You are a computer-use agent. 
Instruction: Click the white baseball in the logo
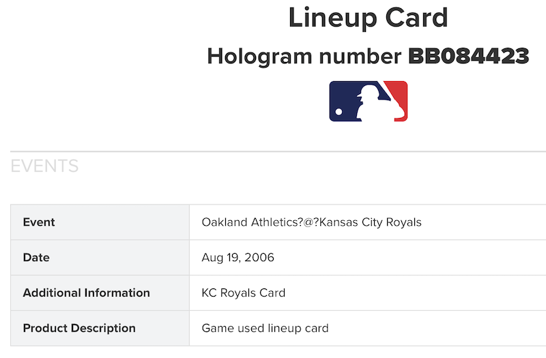pyautogui.click(x=339, y=112)
